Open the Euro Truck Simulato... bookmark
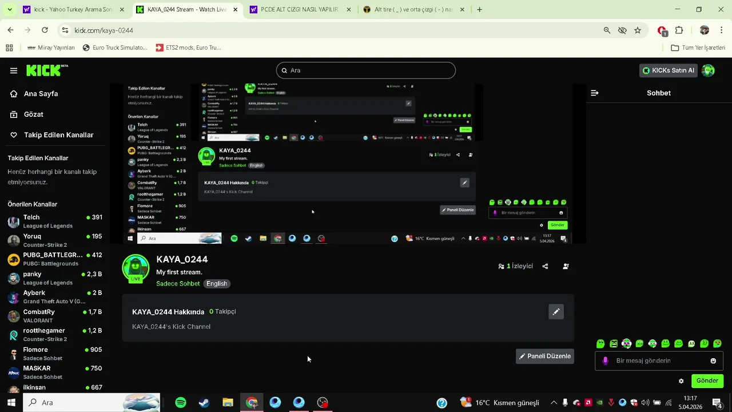732x412 pixels. pyautogui.click(x=115, y=47)
